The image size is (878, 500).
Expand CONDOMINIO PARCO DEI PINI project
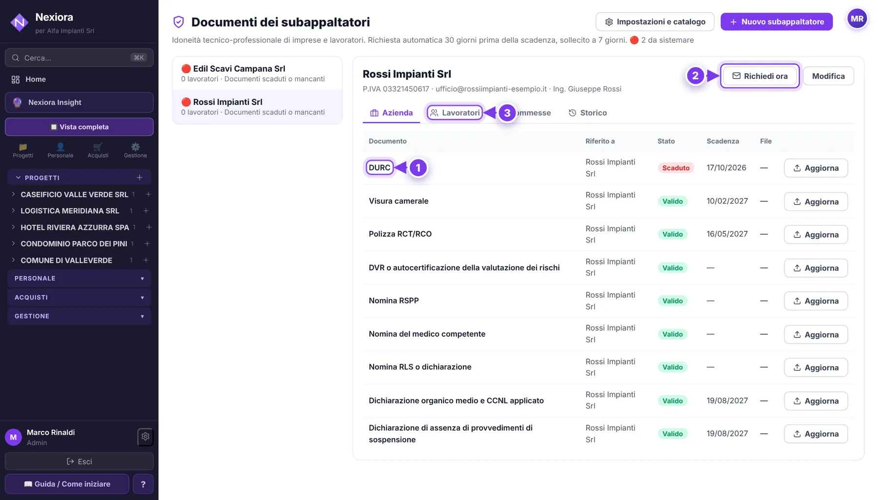click(13, 243)
